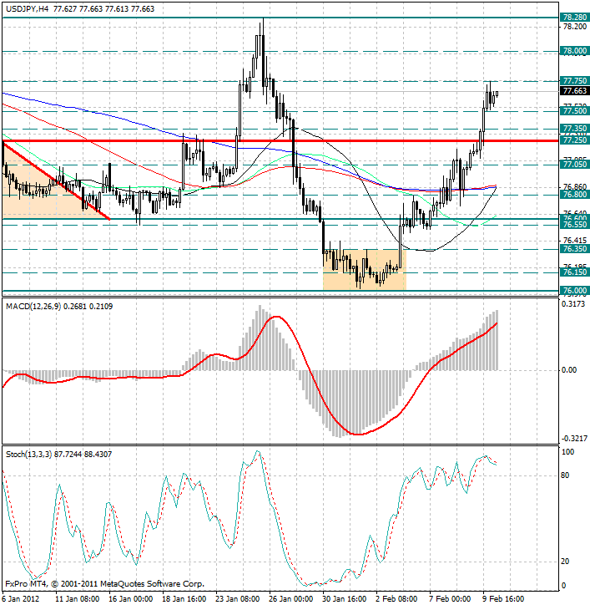Click the MACD scale value -0.3217
This screenshot has width=590, height=605.
click(574, 439)
